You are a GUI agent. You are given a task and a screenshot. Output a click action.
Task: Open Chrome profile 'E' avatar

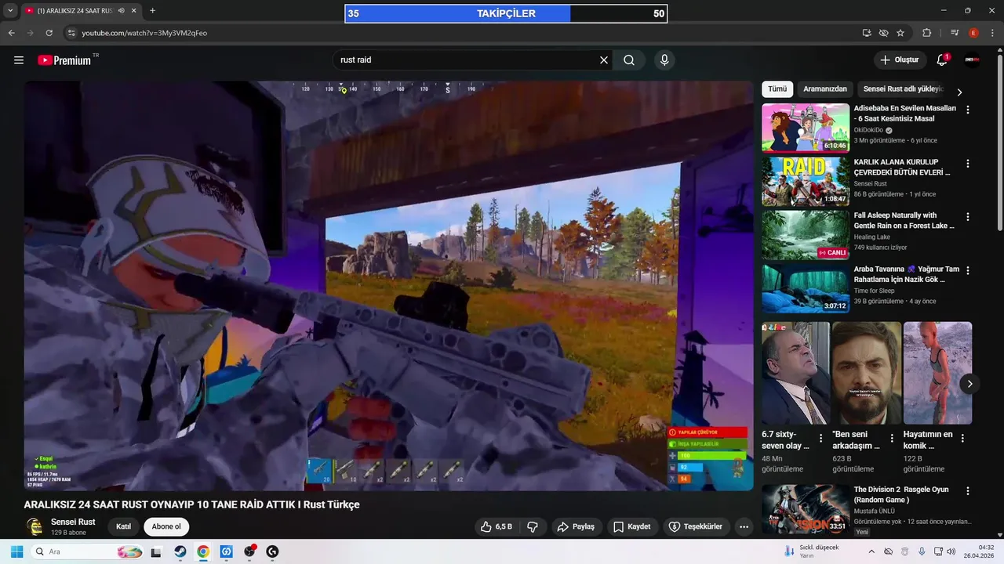(x=973, y=33)
